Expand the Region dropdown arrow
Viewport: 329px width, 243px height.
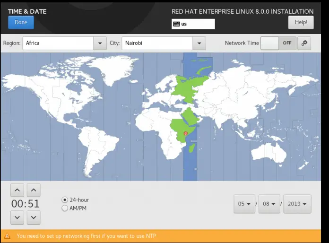pos(99,43)
